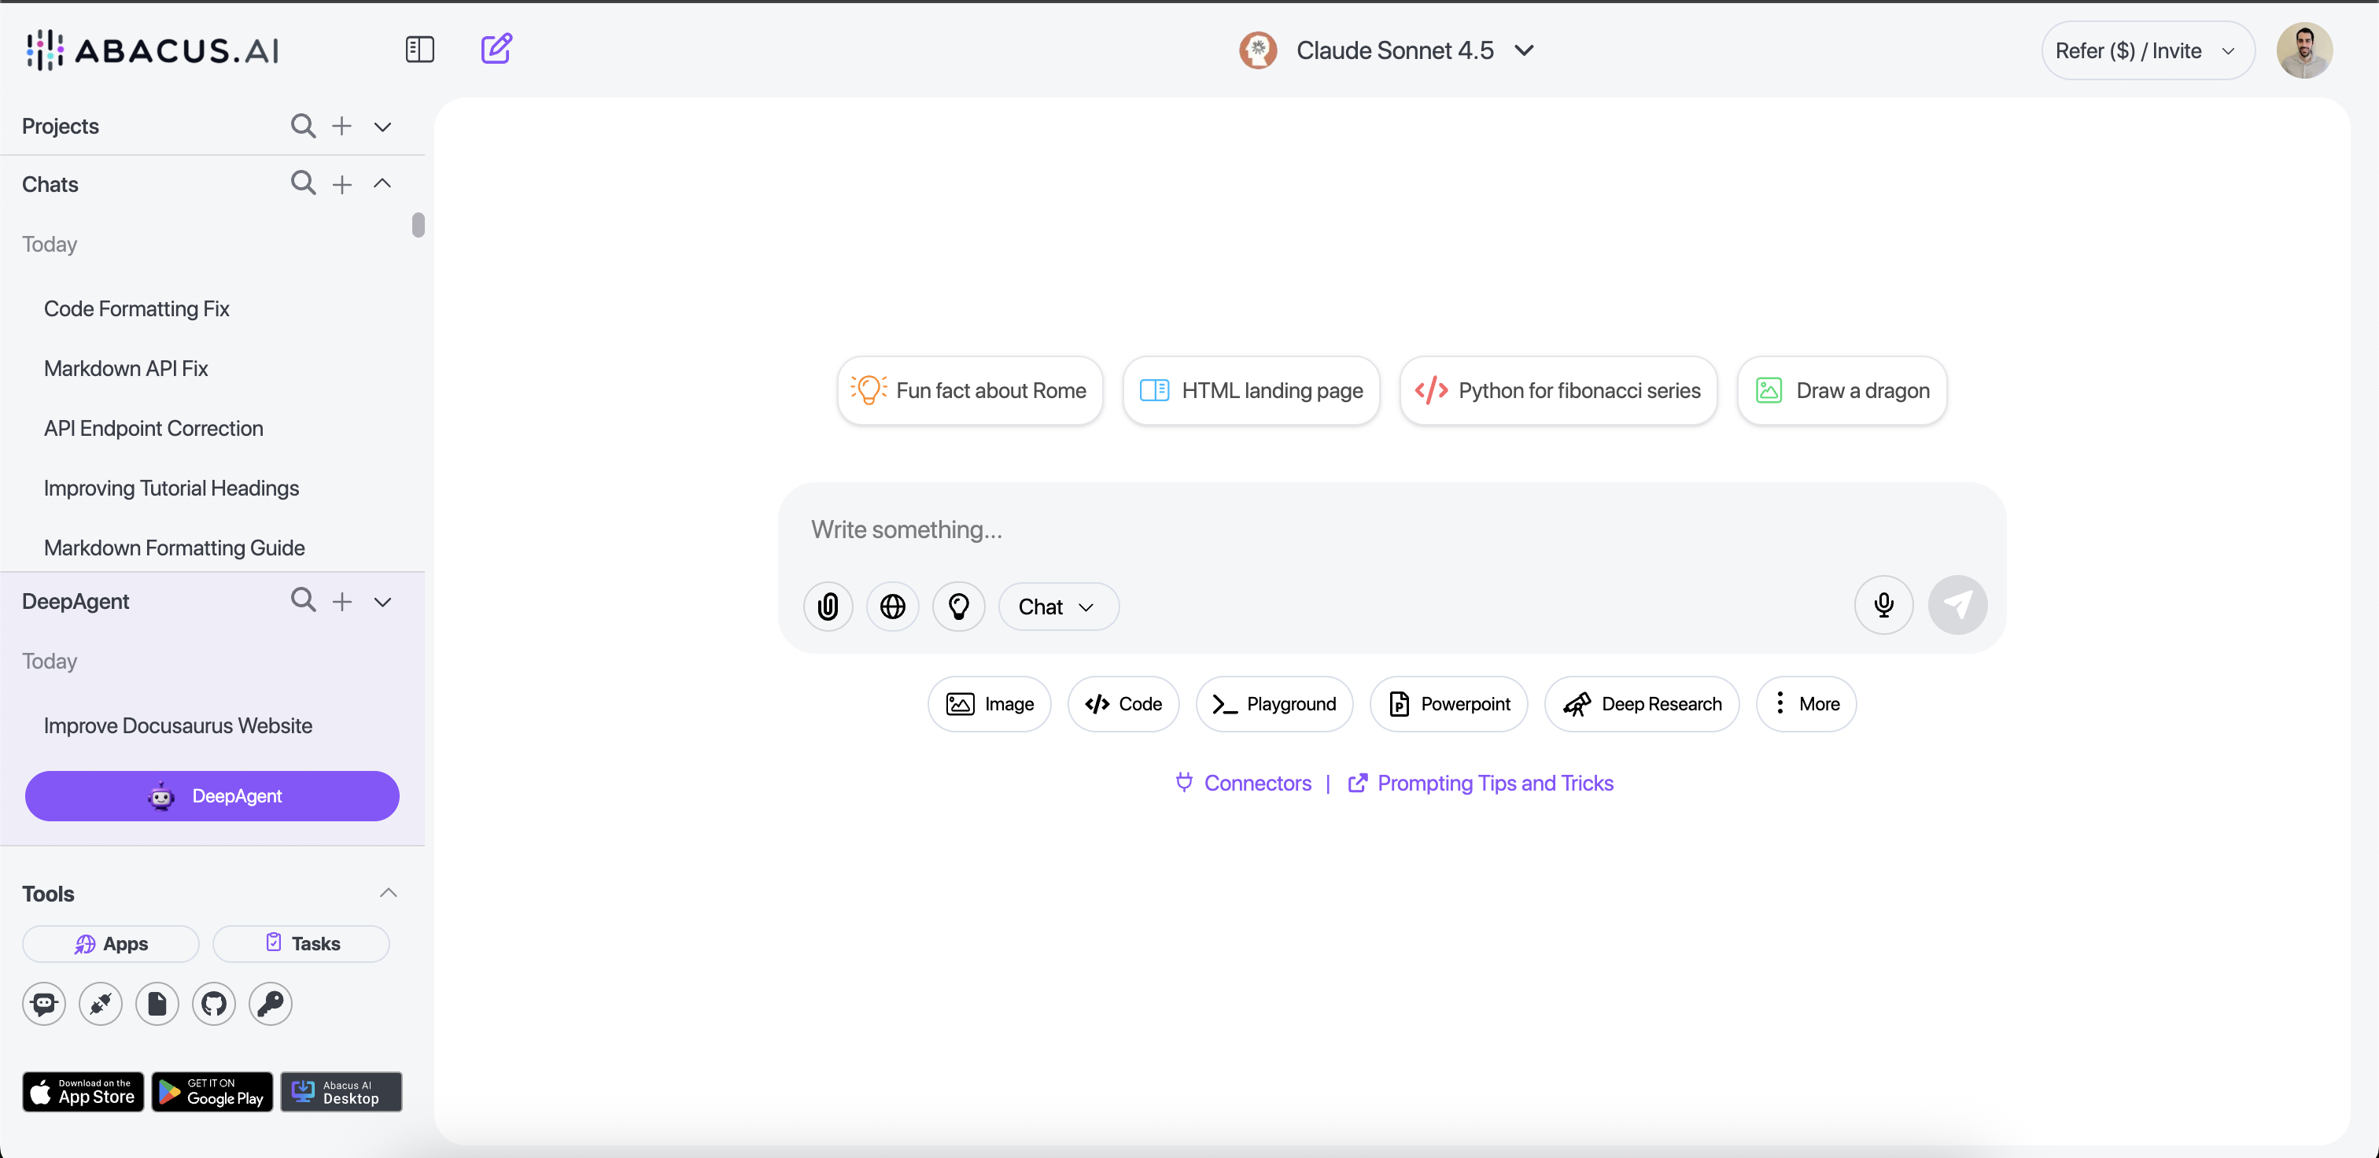Search within the Chats list
This screenshot has width=2379, height=1158.
pos(302,184)
